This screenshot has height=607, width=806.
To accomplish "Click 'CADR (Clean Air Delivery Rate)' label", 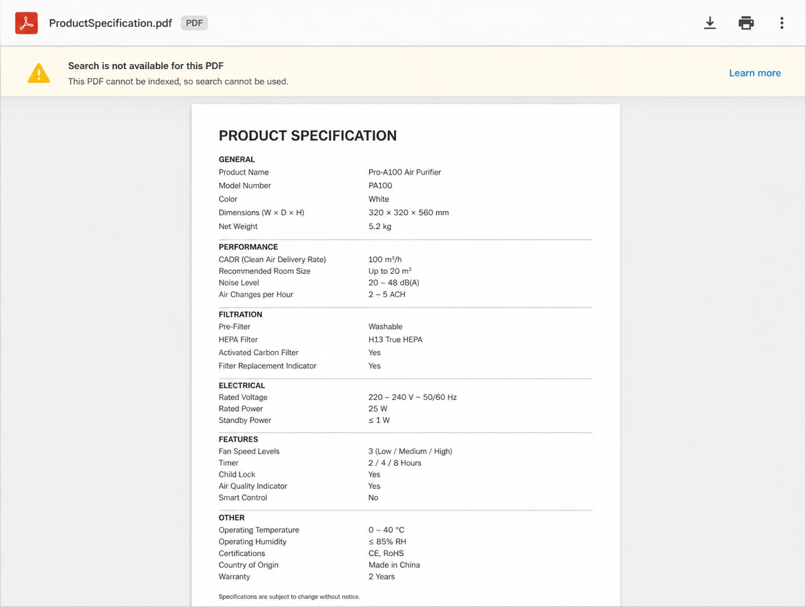I will [x=273, y=259].
